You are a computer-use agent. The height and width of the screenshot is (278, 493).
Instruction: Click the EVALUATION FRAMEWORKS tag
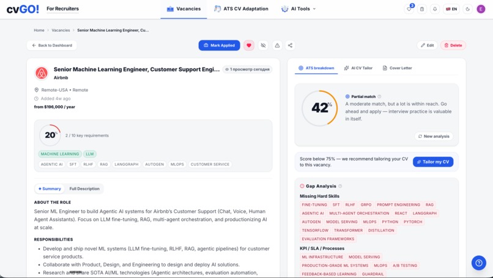pos(328,239)
